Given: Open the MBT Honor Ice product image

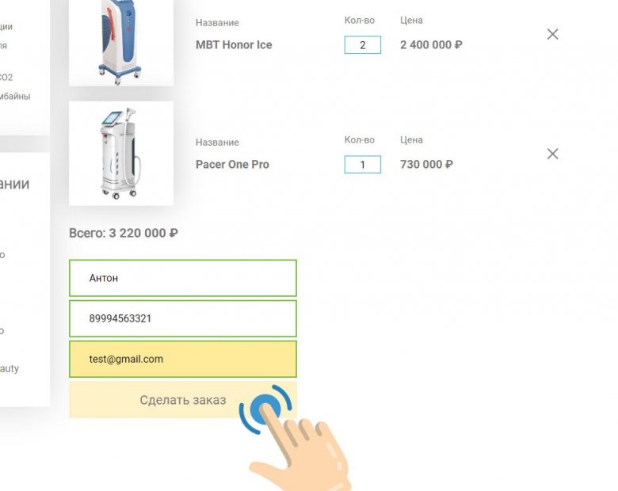Looking at the screenshot, I should pos(121,43).
